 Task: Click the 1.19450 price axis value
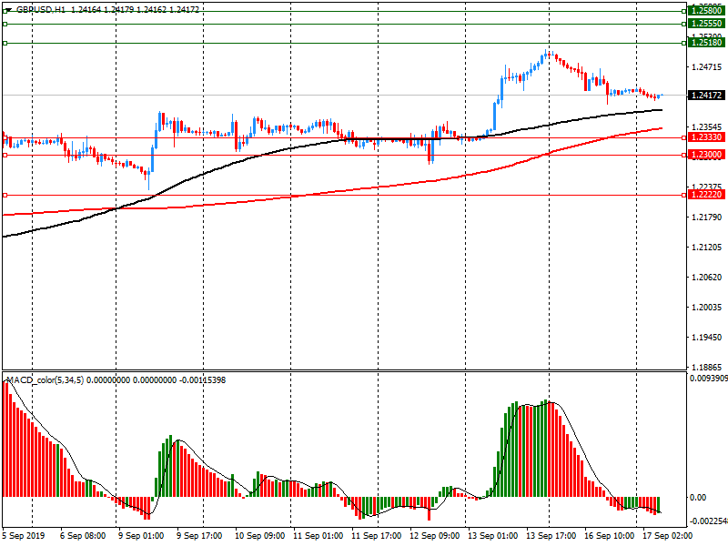(707, 338)
